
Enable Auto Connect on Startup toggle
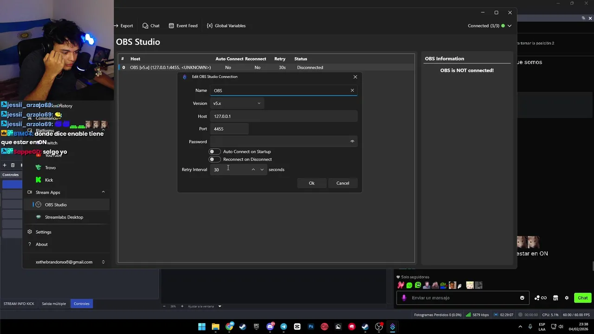coord(214,152)
